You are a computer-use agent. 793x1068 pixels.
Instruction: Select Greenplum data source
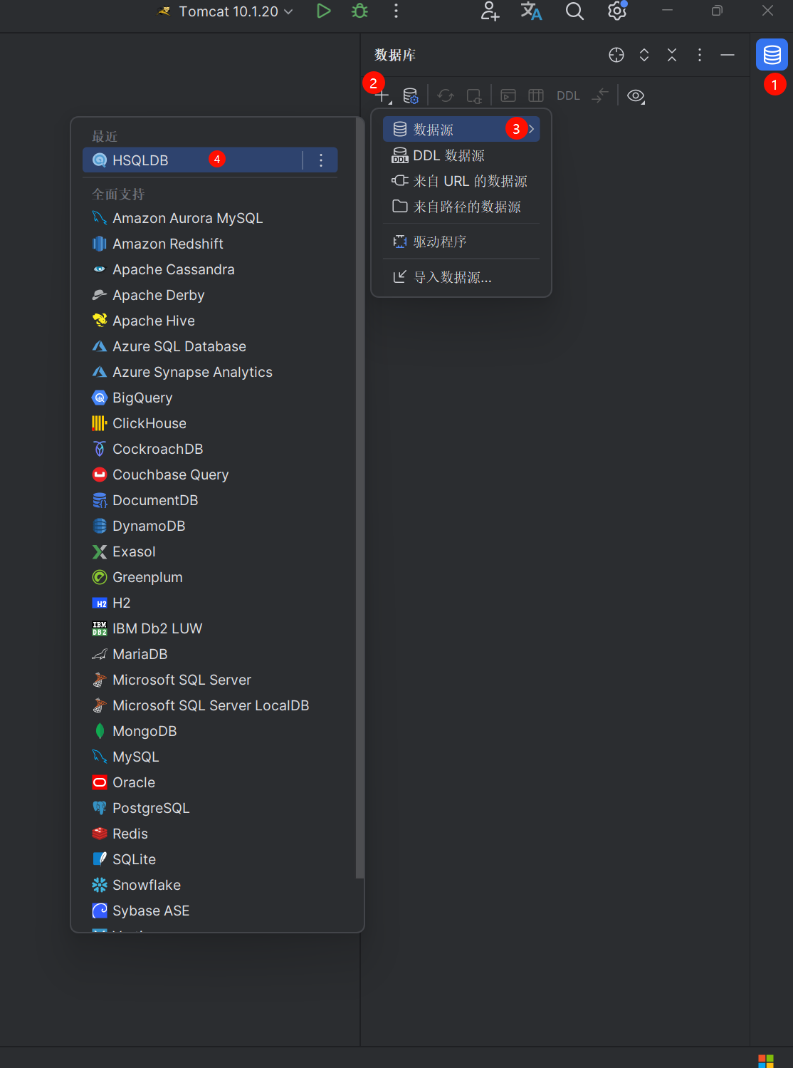coord(210,577)
